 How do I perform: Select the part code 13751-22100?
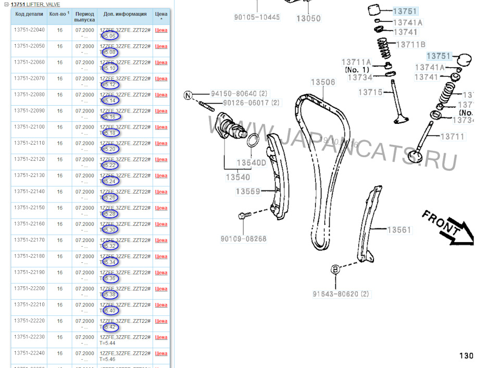[29, 127]
